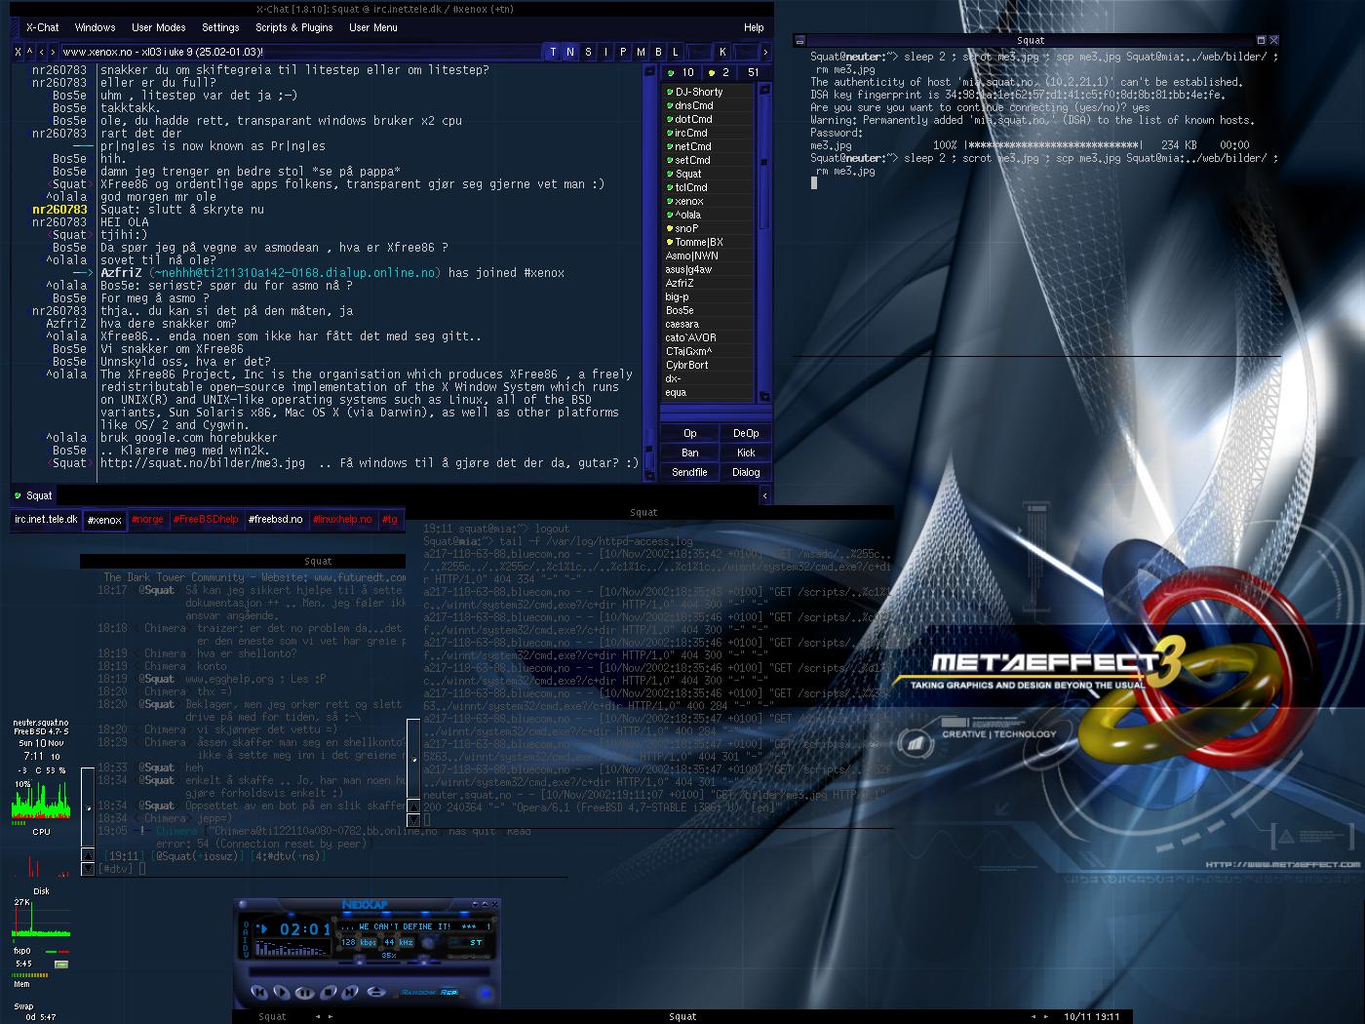This screenshot has width=1365, height=1024.
Task: Select AzfriZ in the user list
Action: [x=707, y=283]
